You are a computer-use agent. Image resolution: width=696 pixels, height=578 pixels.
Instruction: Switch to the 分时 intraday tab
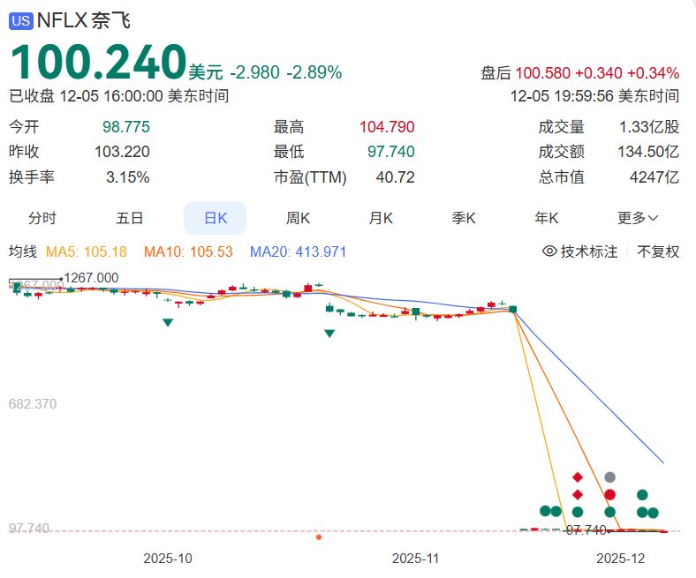(42, 218)
